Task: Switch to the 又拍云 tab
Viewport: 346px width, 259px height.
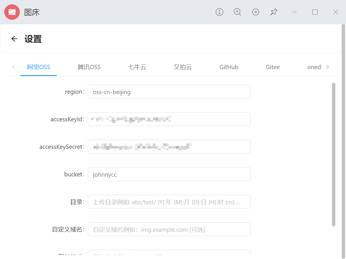Action: (183, 67)
